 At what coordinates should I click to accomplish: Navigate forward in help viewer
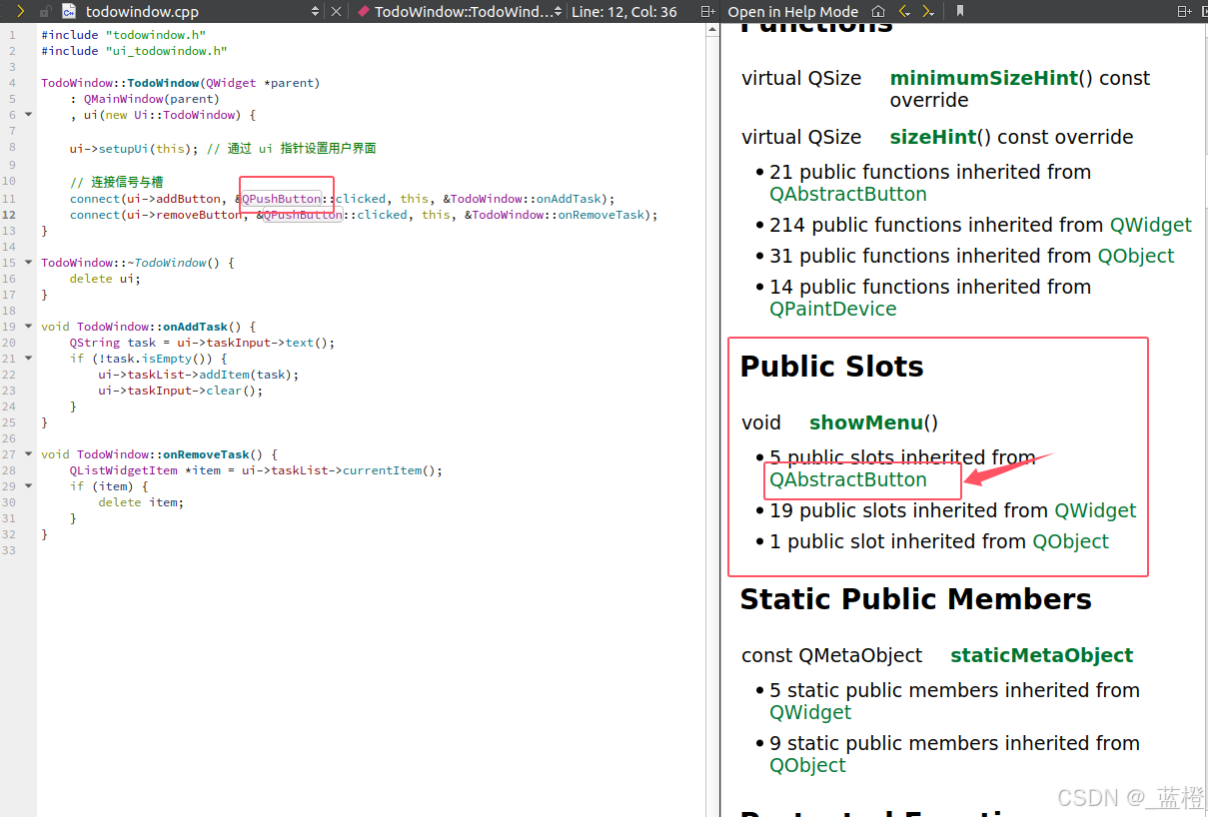tap(928, 11)
